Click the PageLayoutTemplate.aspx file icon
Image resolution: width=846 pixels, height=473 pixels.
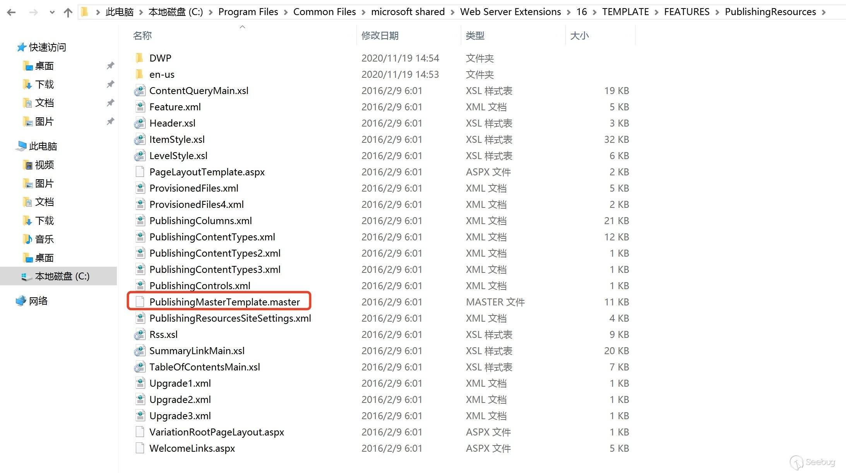140,172
